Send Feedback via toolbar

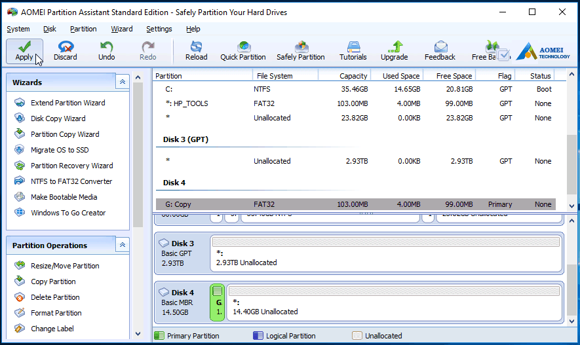[440, 51]
